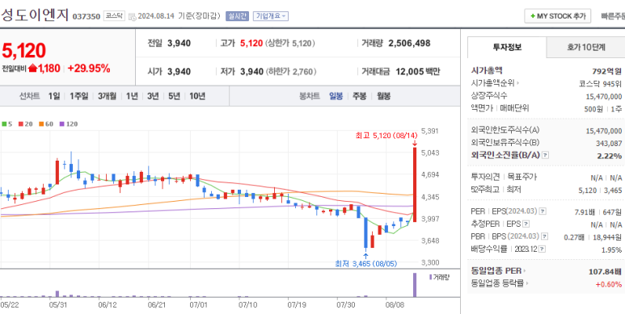Image resolution: width=625 pixels, height=314 pixels.
Task: Click help icon next to 배당수익률 2023.12
Action: (x=543, y=249)
